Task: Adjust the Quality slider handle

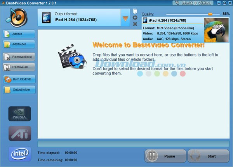Action: click(210, 14)
